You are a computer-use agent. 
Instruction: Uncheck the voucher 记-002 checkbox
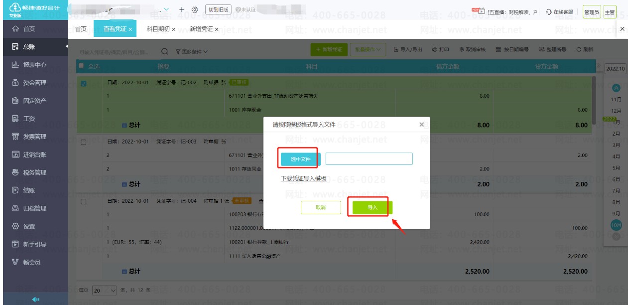pyautogui.click(x=83, y=83)
